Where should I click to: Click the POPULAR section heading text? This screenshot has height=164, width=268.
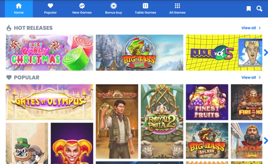click(x=27, y=77)
